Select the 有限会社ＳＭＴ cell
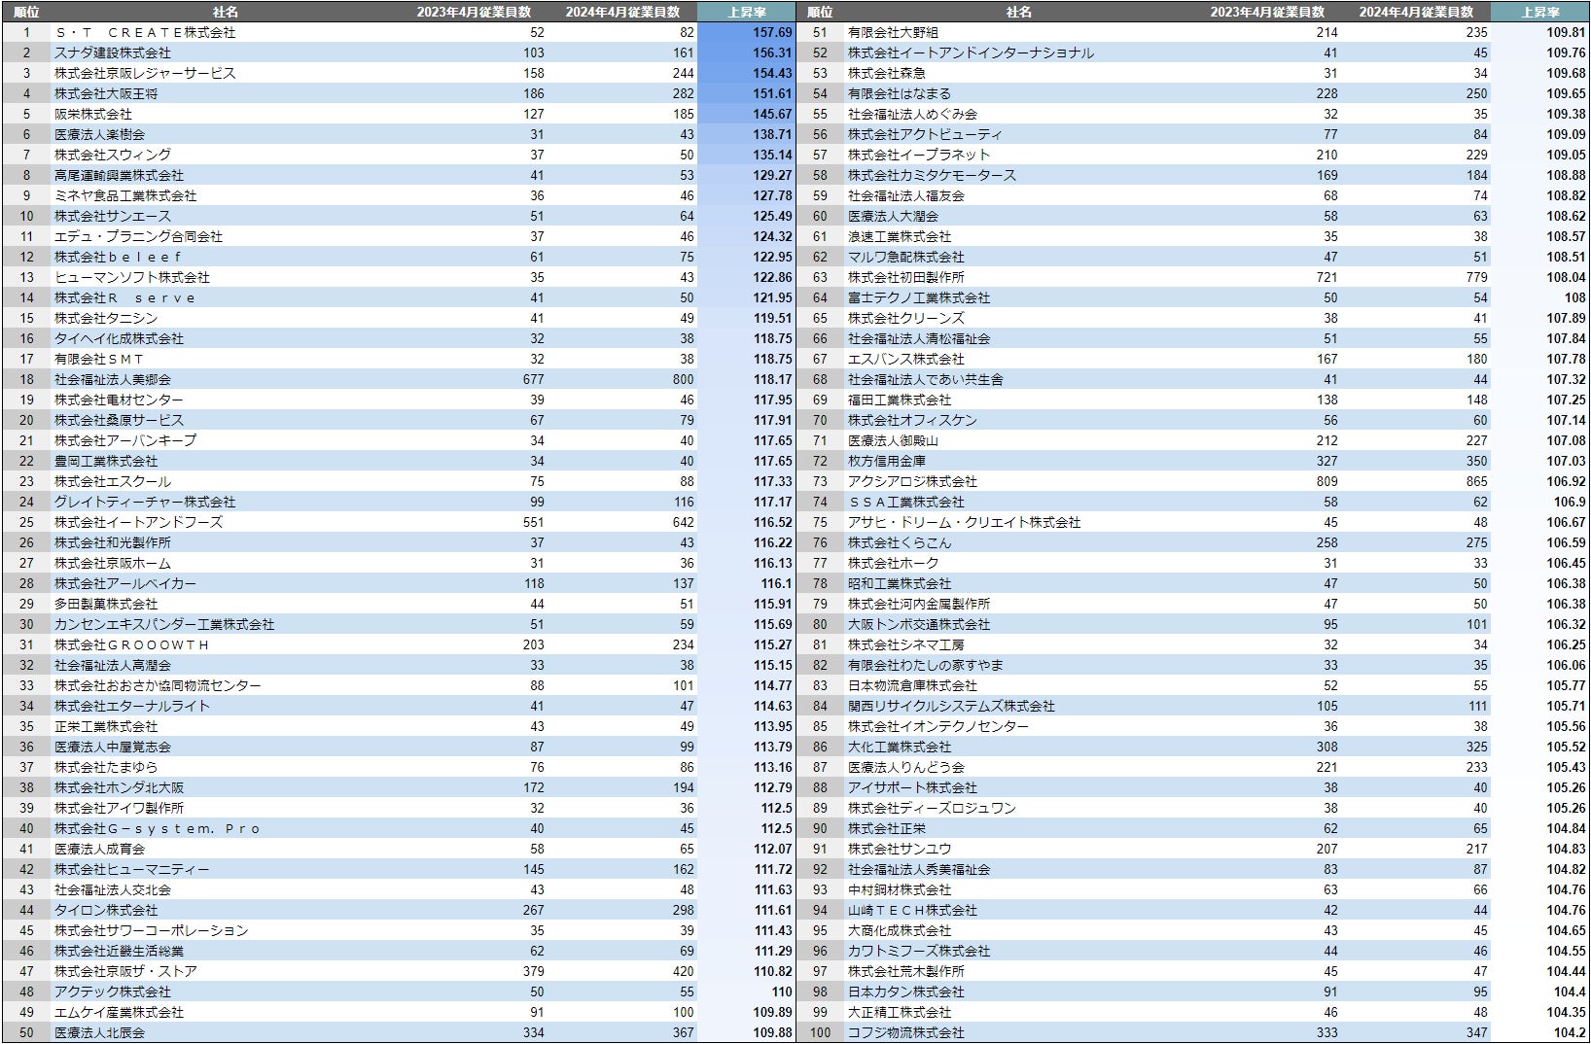The height and width of the screenshot is (1044, 1591). click(99, 359)
